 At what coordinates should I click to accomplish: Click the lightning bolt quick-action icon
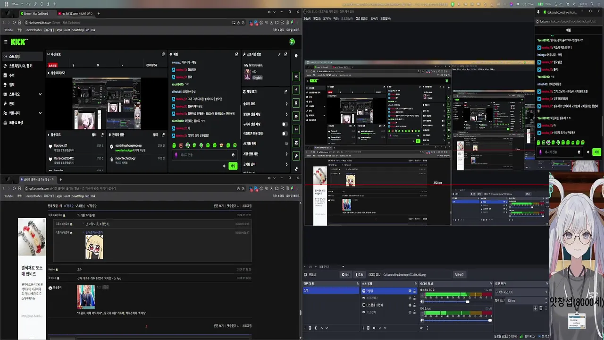tap(296, 90)
